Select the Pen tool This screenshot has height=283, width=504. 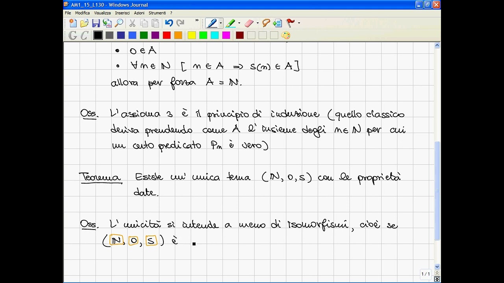coord(212,23)
